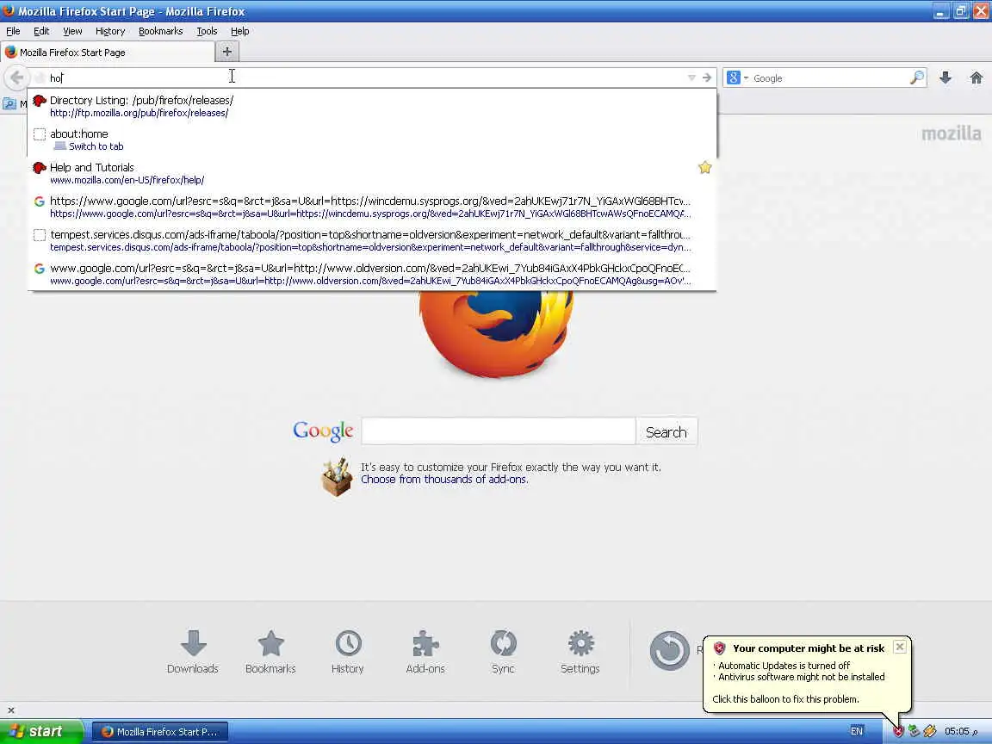This screenshot has height=744, width=992.
Task: Open the Help menu
Action: [239, 31]
